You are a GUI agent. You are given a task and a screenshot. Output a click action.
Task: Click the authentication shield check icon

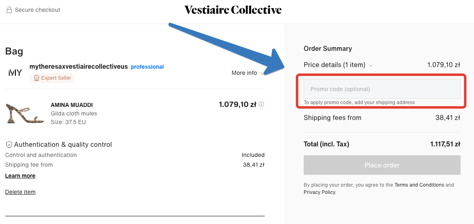pos(9,145)
